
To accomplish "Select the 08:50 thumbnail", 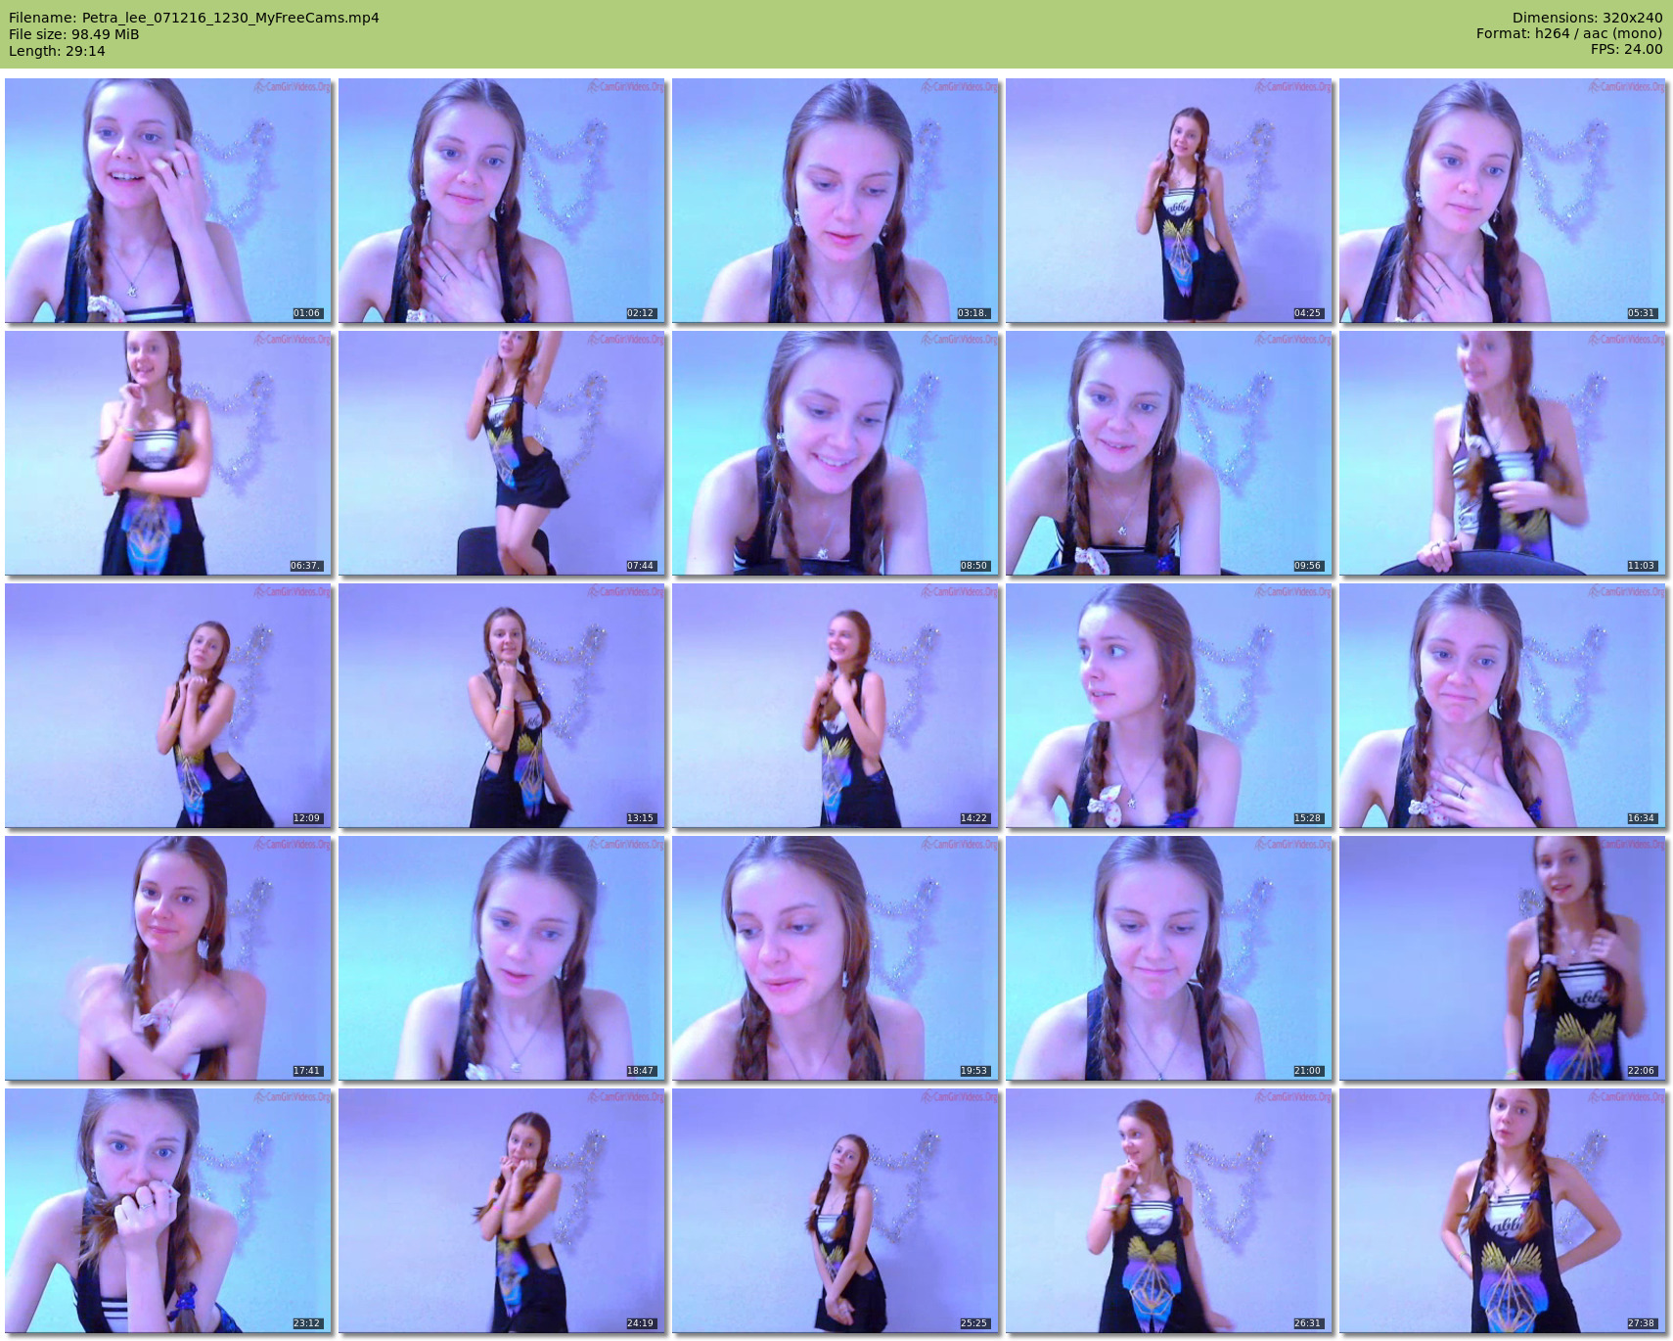I will pyautogui.click(x=836, y=453).
